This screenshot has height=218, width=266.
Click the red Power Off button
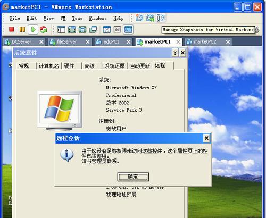12,29
